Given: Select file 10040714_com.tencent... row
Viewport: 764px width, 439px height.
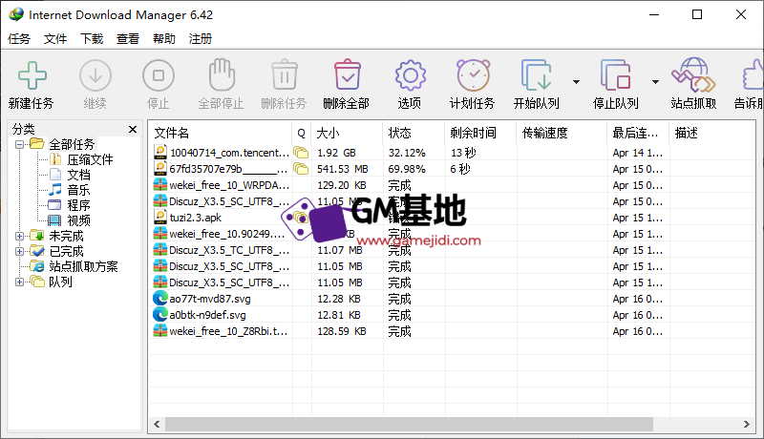Looking at the screenshot, I should coord(452,153).
